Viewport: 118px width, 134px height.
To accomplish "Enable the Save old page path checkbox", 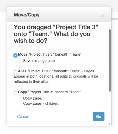I will pyautogui.click(x=21, y=61).
